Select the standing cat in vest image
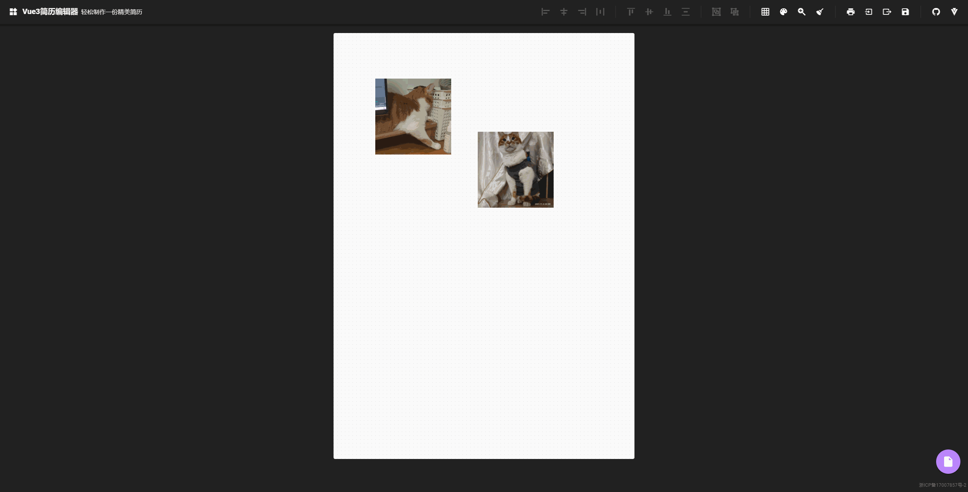Image resolution: width=968 pixels, height=492 pixels. coord(515,170)
